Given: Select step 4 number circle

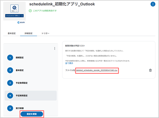Looking at the screenshot, I should coord(10,96).
